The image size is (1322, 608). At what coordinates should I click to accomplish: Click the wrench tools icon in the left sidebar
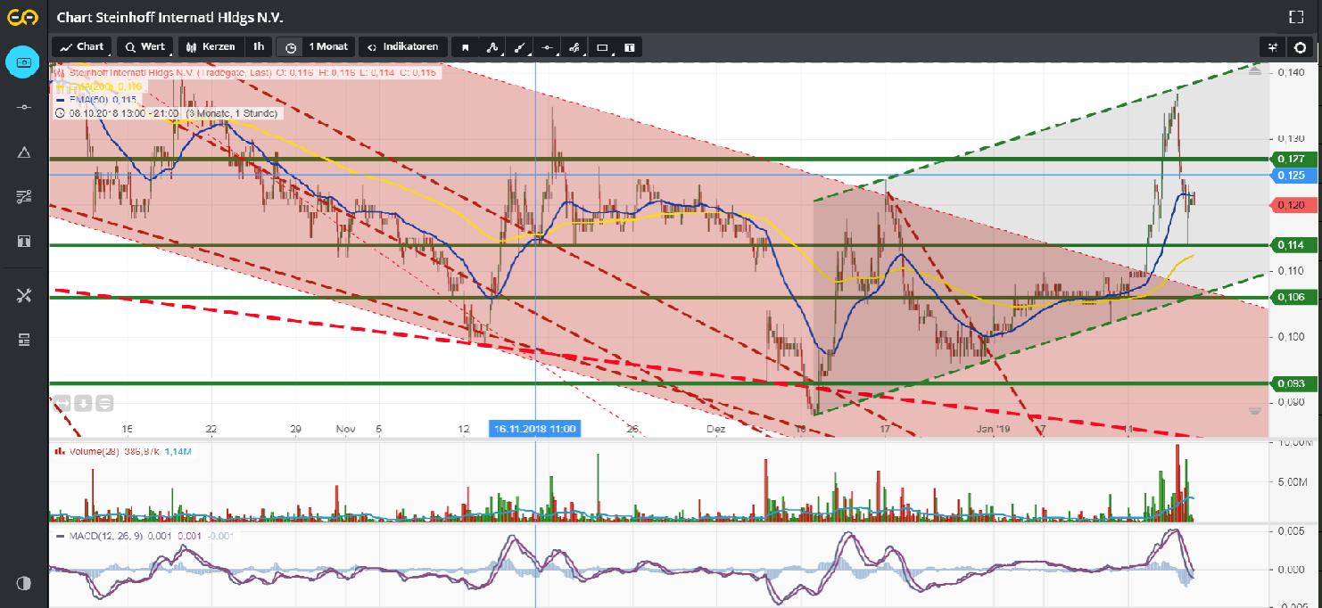(22, 295)
